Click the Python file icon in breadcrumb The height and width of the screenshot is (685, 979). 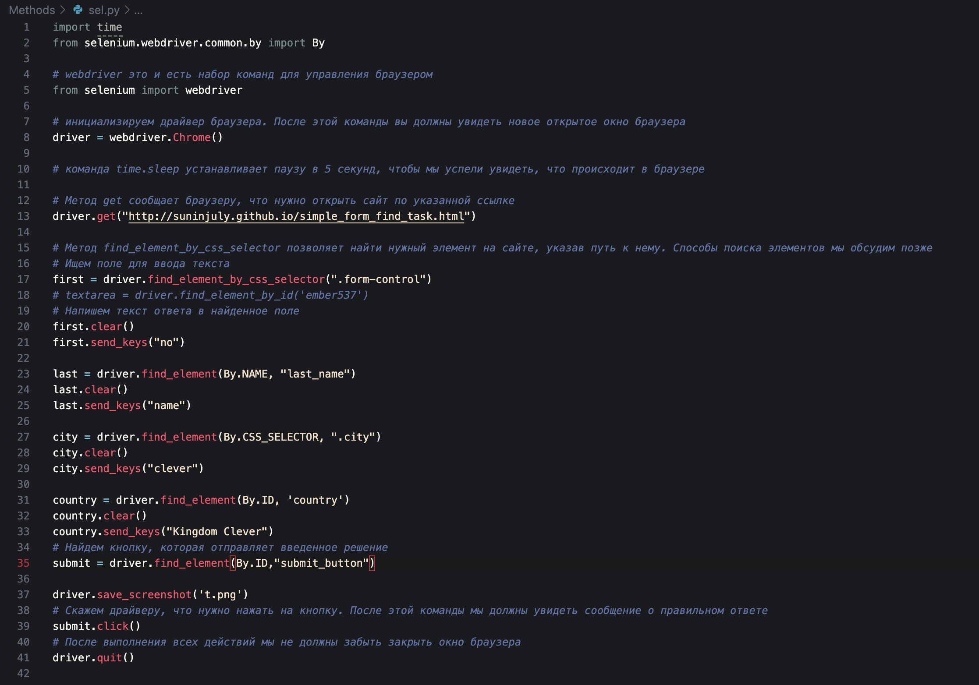[x=78, y=10]
